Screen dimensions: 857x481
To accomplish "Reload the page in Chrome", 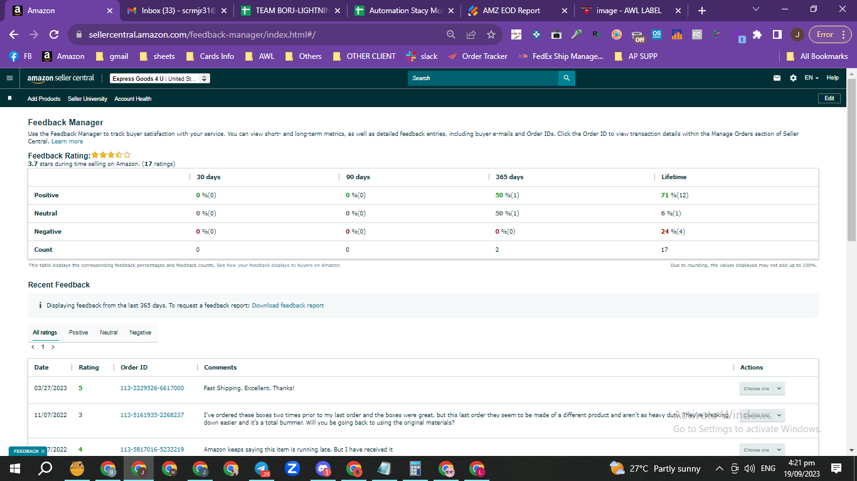I will pyautogui.click(x=54, y=34).
